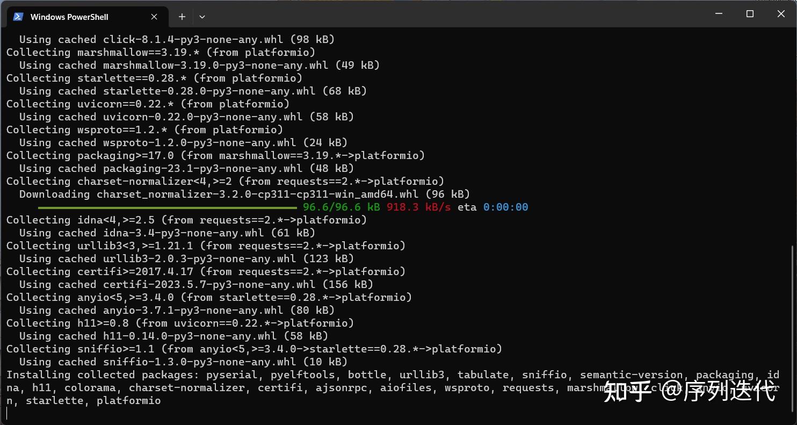
Task: Click the 'Collecting h11>=0.8' line
Action: pyautogui.click(x=180, y=323)
